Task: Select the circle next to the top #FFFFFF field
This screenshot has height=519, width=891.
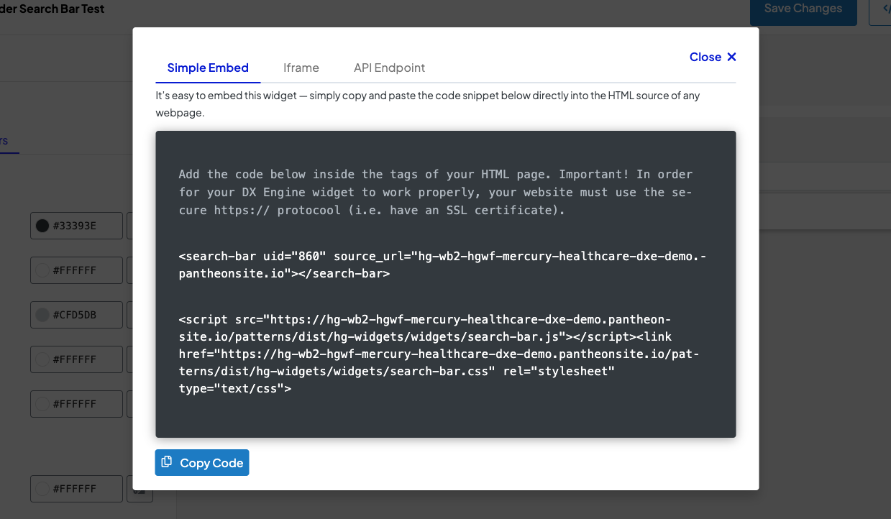Action: [43, 270]
